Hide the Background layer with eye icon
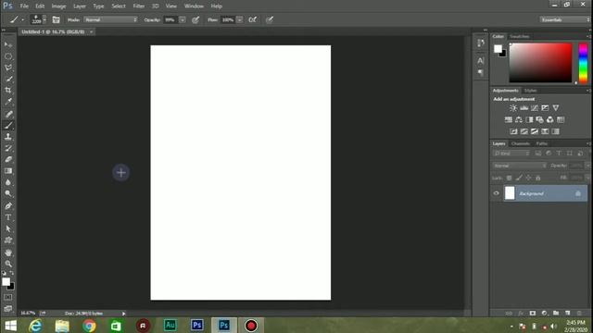The width and height of the screenshot is (593, 333). pyautogui.click(x=497, y=193)
